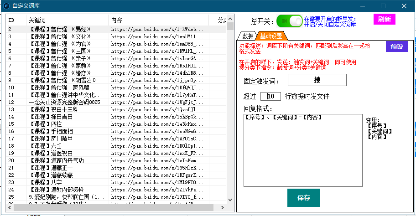Click the 超过 line count input

pyautogui.click(x=270, y=96)
